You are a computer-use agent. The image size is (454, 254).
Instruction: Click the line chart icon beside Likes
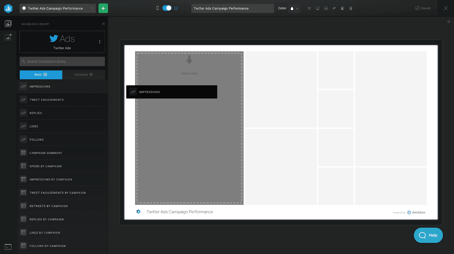[23, 126]
